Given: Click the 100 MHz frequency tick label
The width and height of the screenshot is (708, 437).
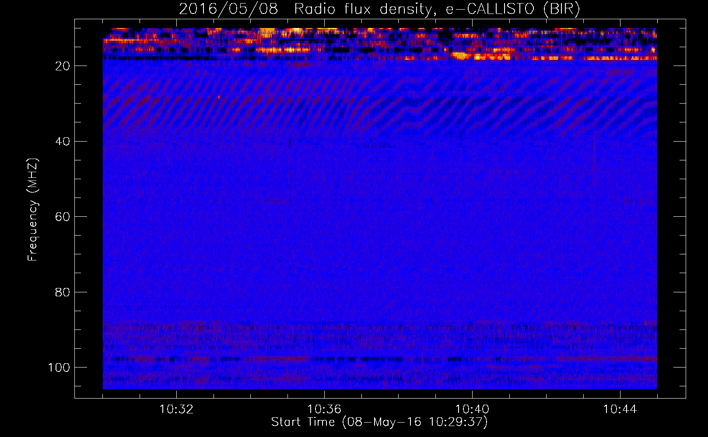Looking at the screenshot, I should point(59,367).
